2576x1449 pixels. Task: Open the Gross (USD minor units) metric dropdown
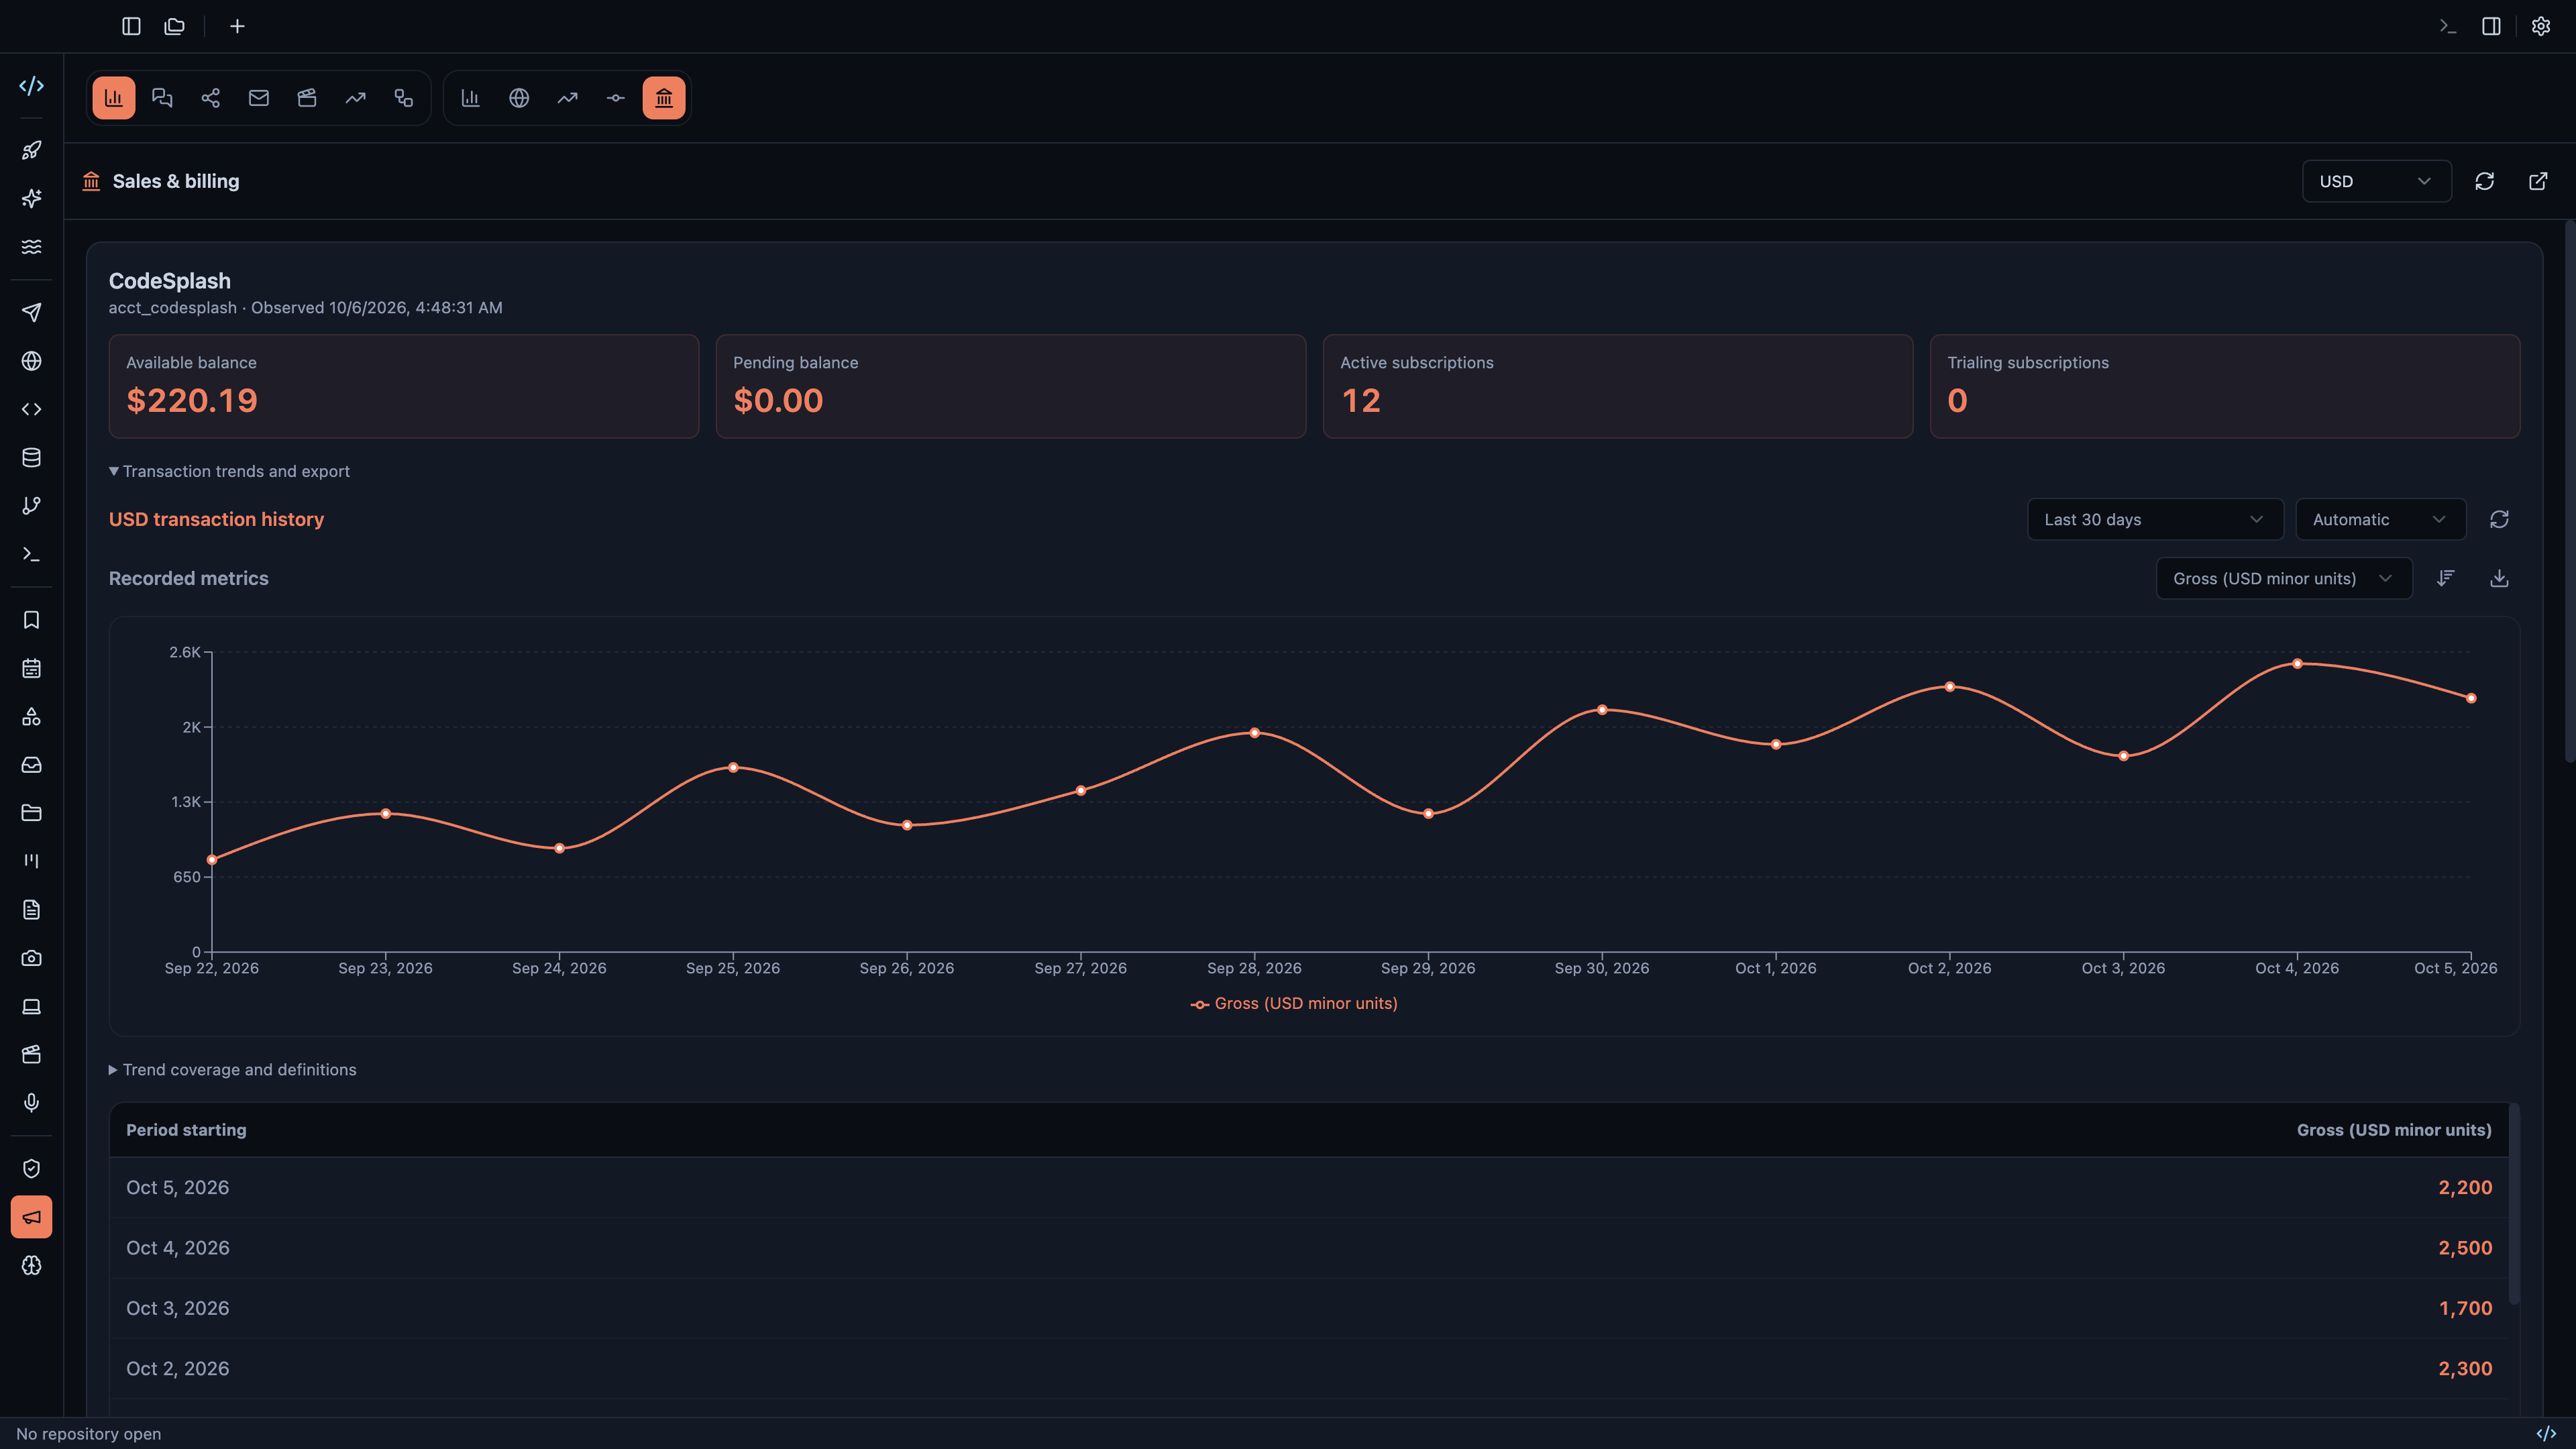(2284, 578)
